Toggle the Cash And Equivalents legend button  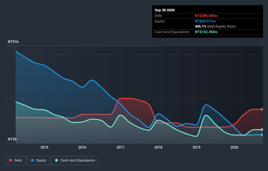(75, 161)
